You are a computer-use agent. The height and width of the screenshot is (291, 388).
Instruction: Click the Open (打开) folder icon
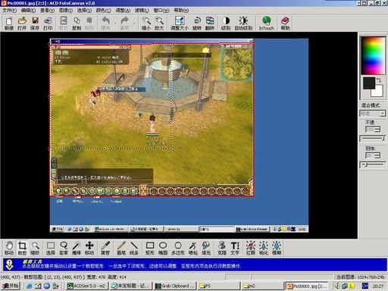22,23
